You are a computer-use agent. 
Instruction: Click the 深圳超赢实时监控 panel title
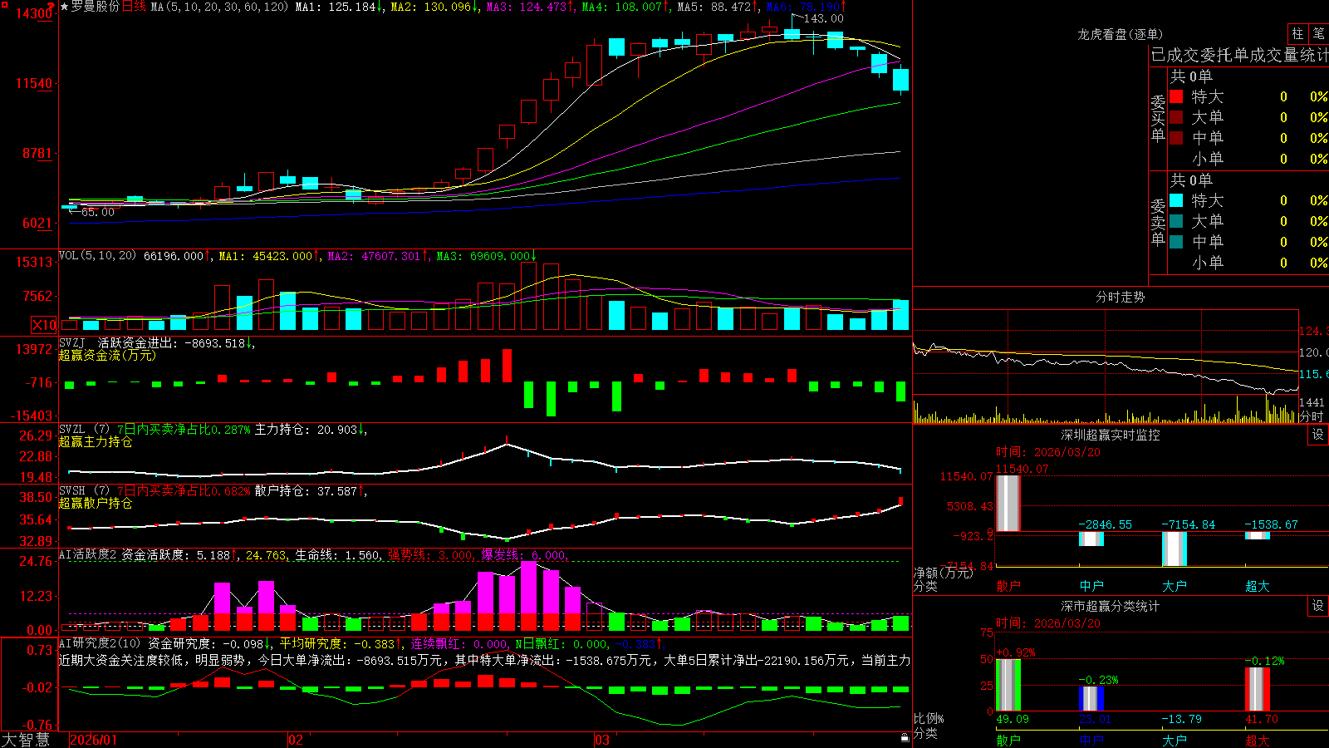[x=1111, y=435]
